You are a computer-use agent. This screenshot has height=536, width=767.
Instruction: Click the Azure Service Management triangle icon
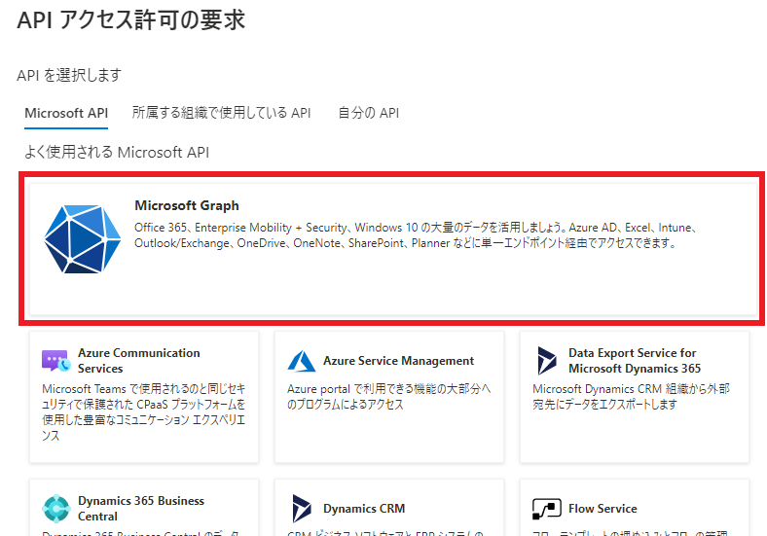pyautogui.click(x=302, y=362)
